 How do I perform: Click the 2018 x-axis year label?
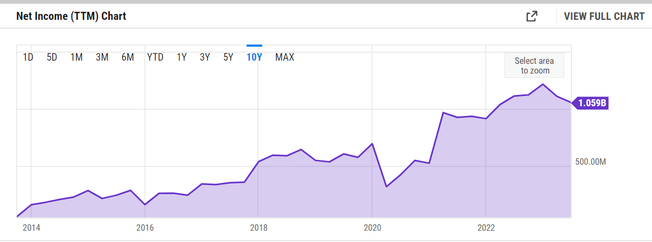[258, 228]
